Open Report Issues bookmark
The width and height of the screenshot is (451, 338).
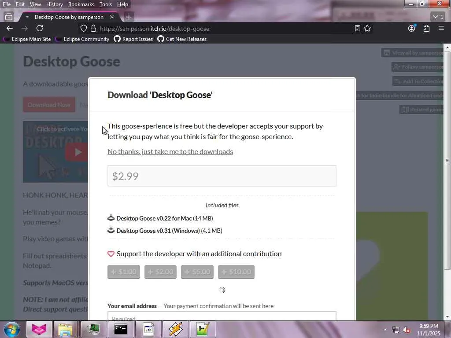(x=133, y=39)
